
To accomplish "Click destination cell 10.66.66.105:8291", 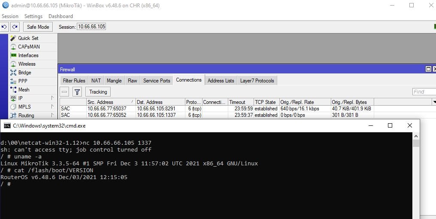I will click(x=156, y=109).
